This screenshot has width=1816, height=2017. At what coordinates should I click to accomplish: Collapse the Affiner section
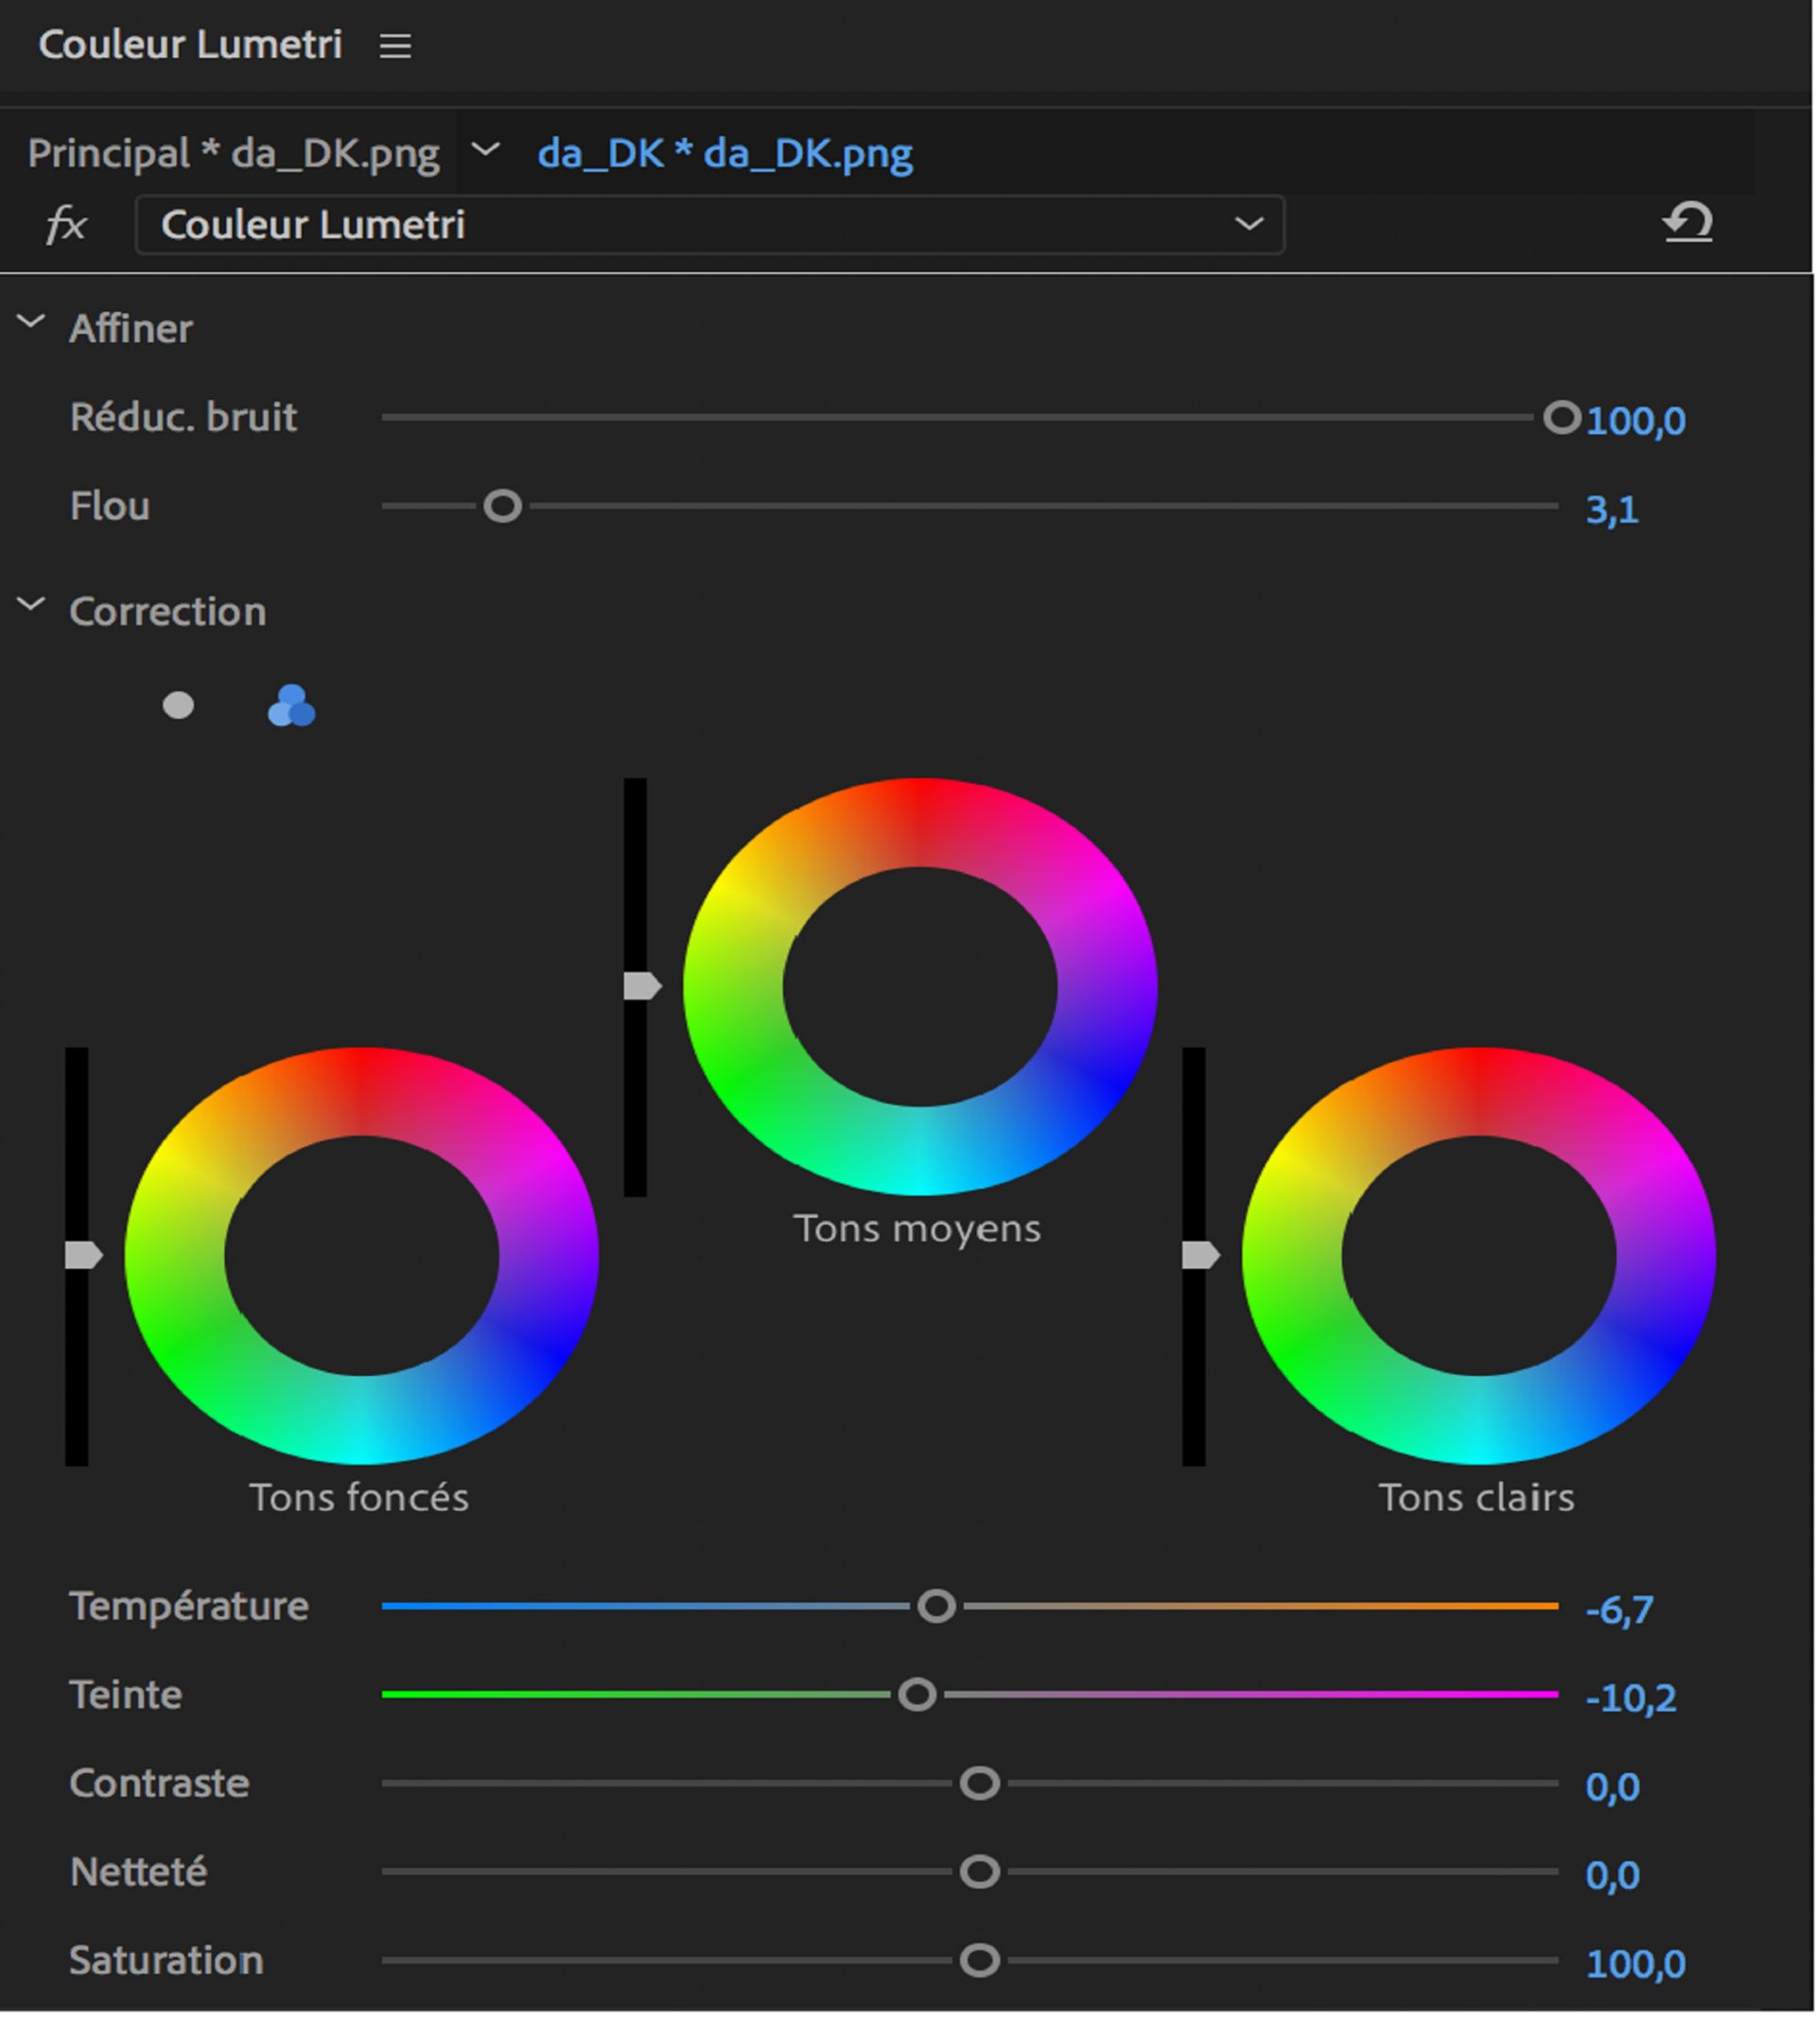point(31,322)
